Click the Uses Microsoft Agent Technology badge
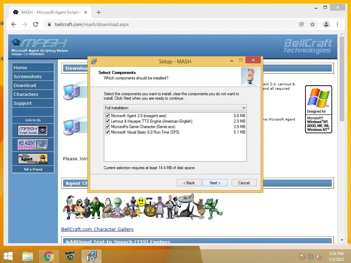Screen dimensions: 351x263 pos(33,158)
